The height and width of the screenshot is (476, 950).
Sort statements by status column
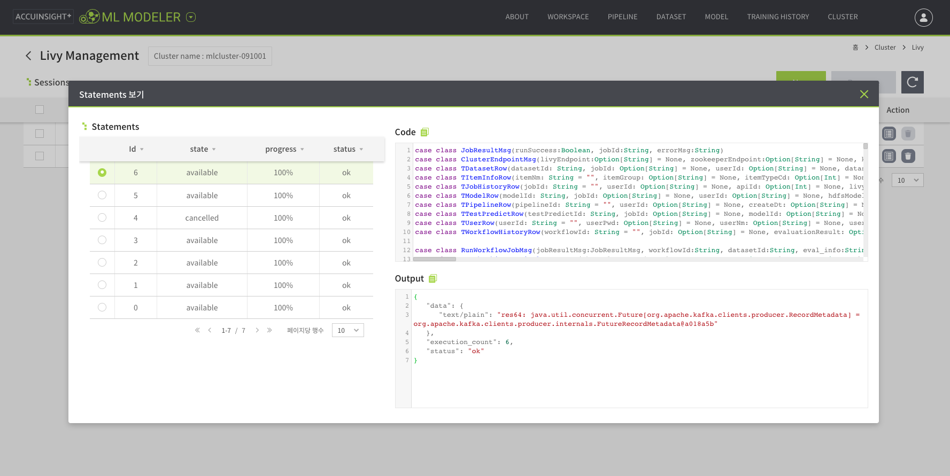pos(348,149)
